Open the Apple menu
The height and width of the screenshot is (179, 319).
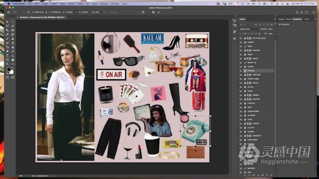coord(8,4)
